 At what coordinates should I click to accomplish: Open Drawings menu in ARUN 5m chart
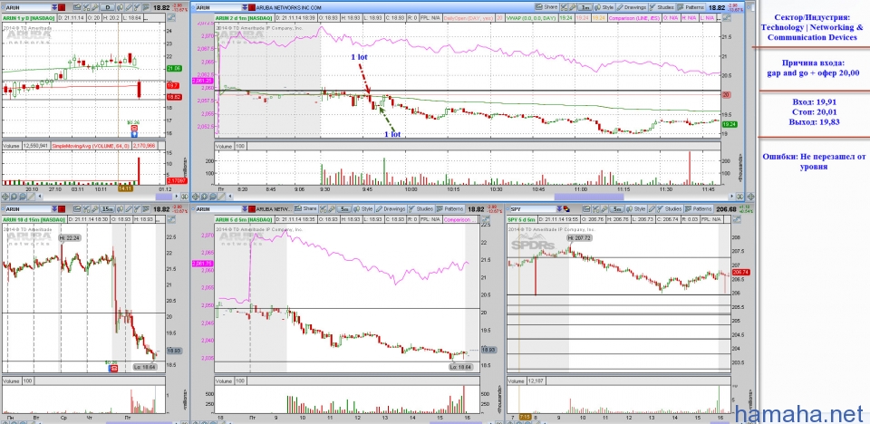(391, 208)
